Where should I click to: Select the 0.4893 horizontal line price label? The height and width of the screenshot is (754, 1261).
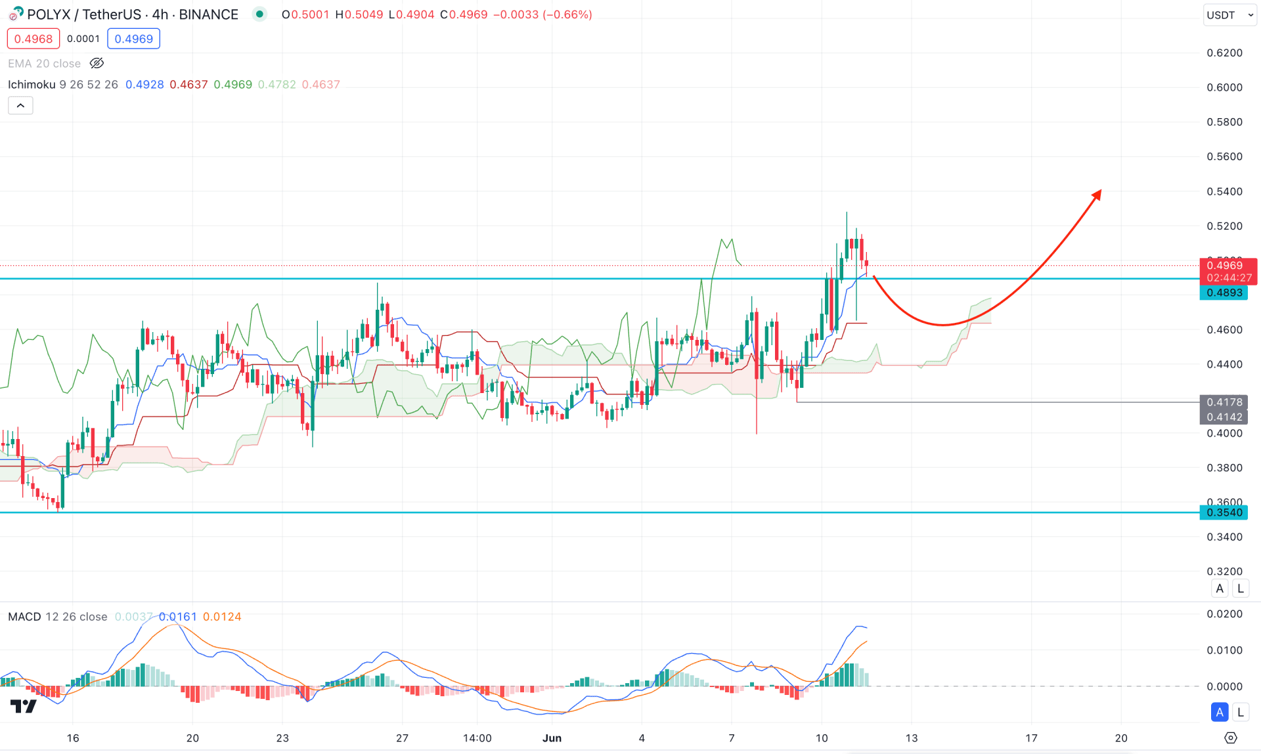pos(1224,293)
